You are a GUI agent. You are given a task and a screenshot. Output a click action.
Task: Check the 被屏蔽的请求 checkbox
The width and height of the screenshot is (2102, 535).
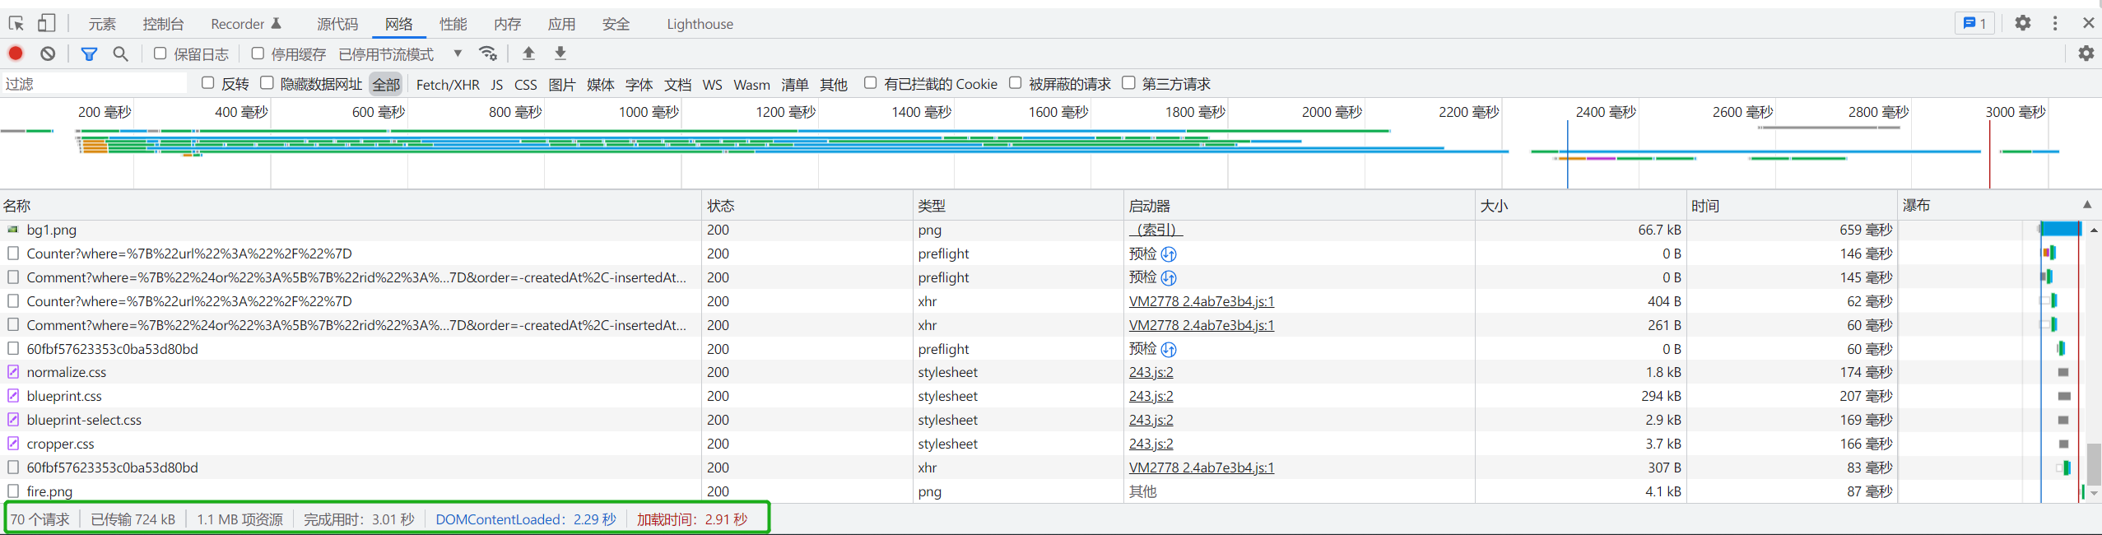point(1016,83)
